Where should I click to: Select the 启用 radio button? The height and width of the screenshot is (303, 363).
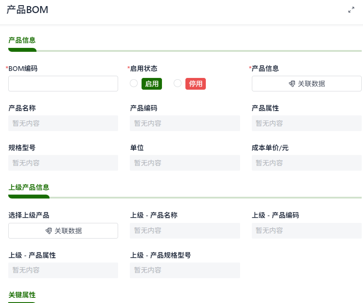[x=134, y=83]
